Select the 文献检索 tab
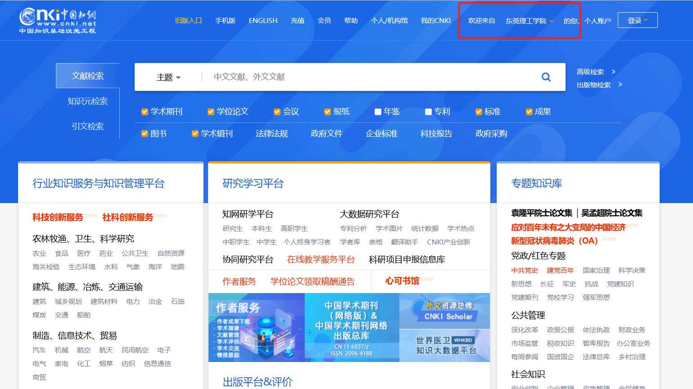Viewport: 693px width, 389px height. (x=88, y=76)
